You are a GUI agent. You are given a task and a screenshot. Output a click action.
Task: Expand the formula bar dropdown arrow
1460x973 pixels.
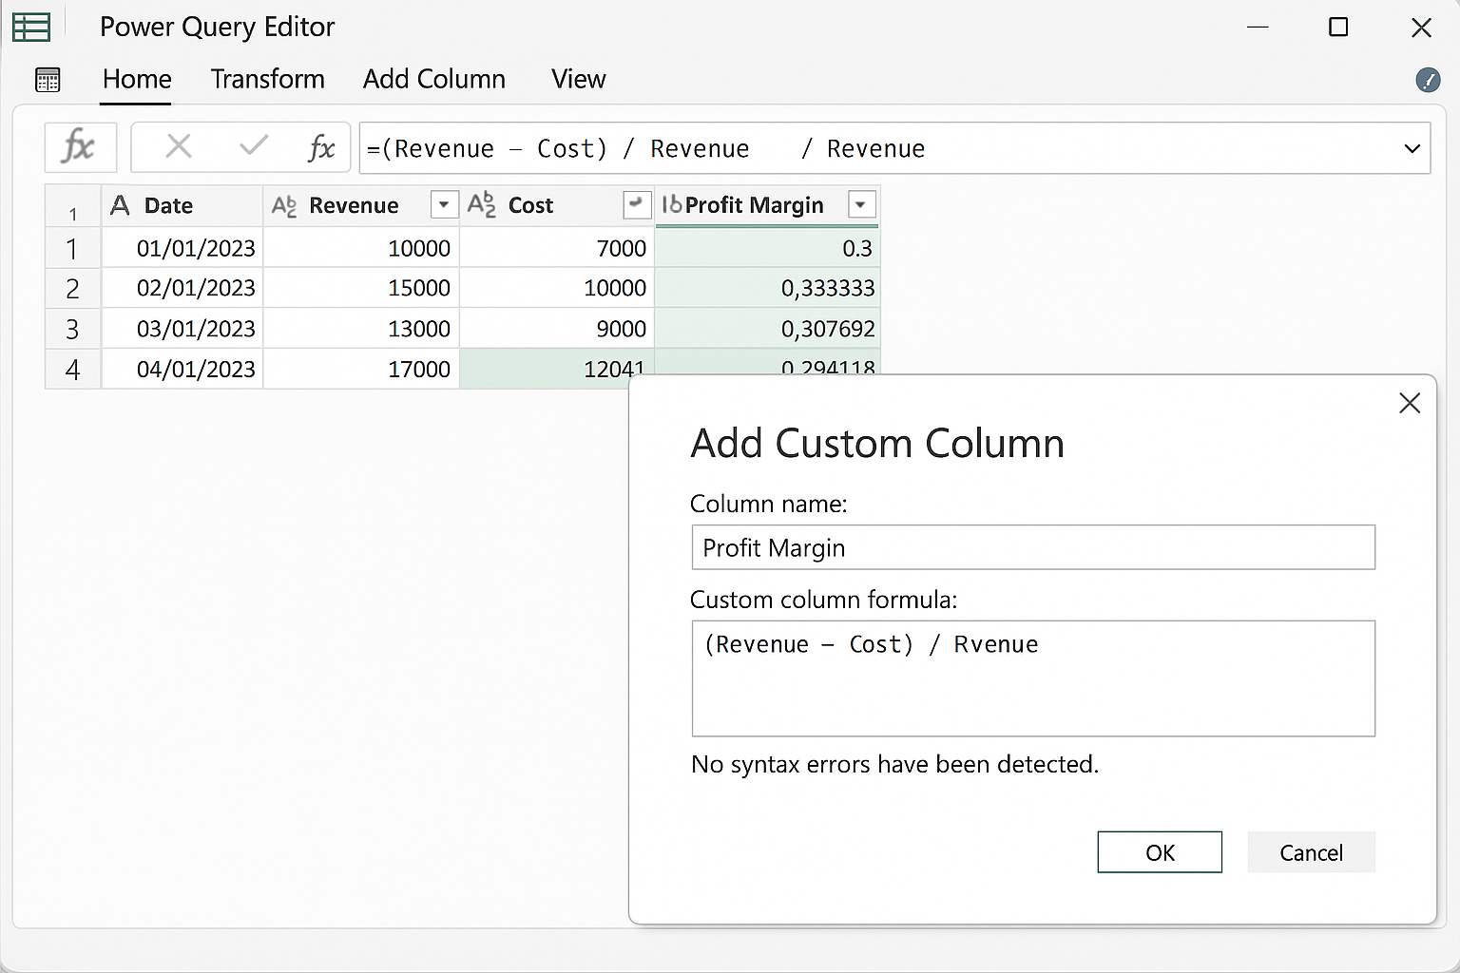(1412, 148)
